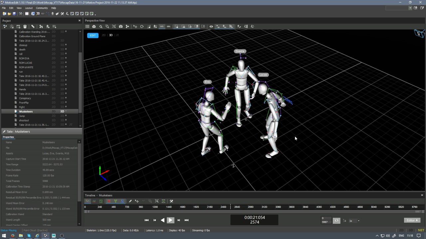The height and width of the screenshot is (239, 426).
Task: Toggle the eye visibility icon in viewport toolbar
Action: click(211, 27)
